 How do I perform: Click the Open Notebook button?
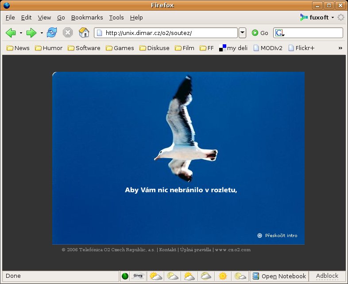coord(279,276)
